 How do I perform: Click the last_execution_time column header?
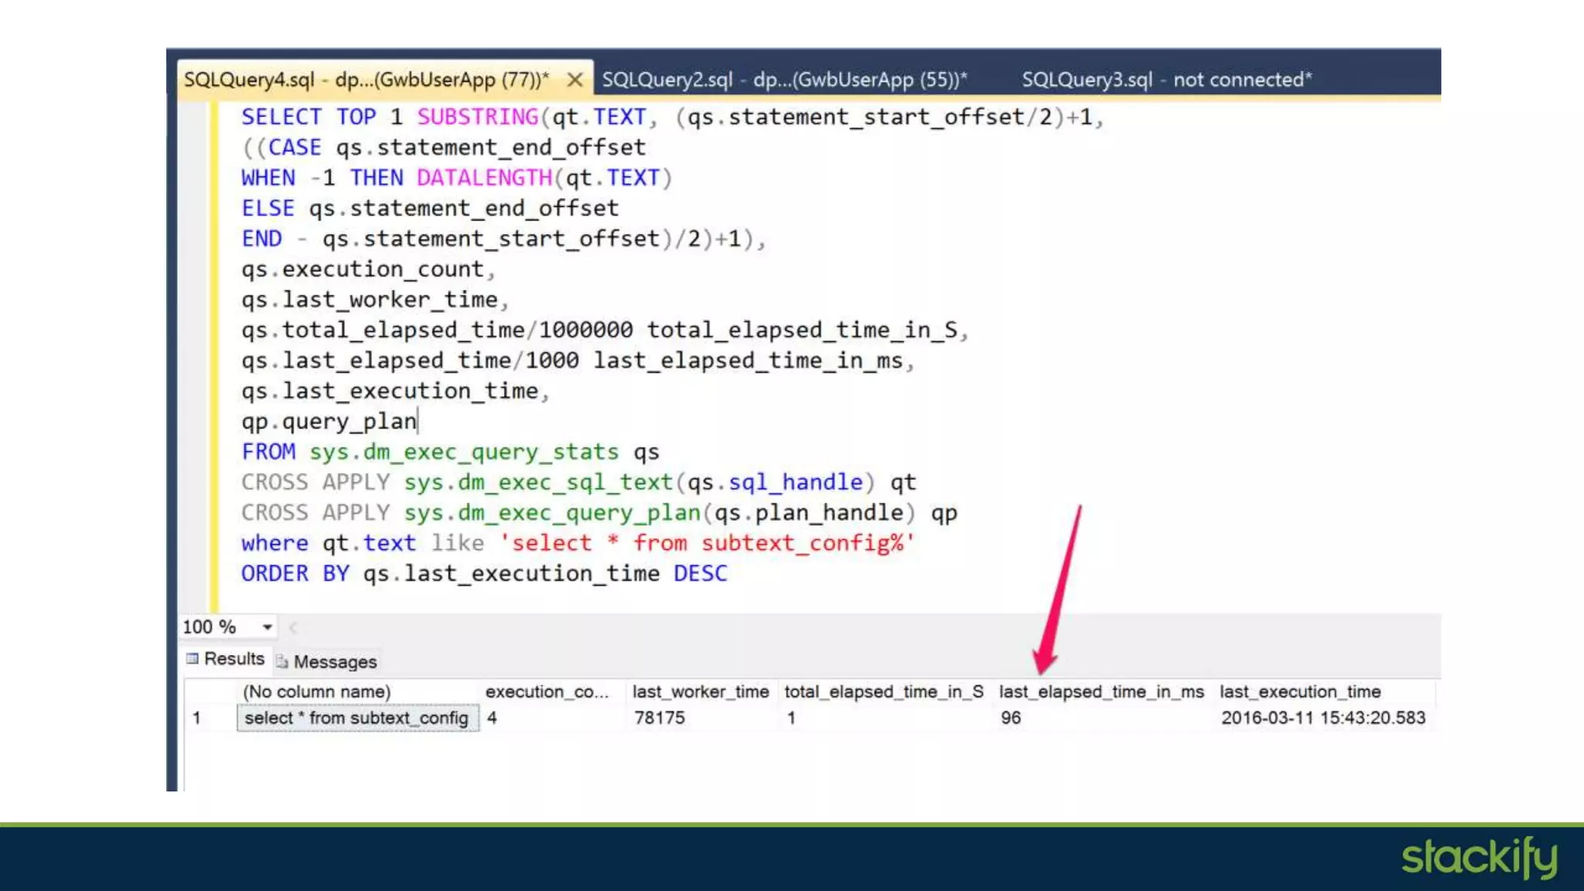tap(1299, 692)
